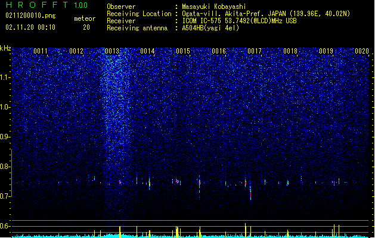
Task: Click the 'Receiving Location' field label
Action: (x=139, y=14)
